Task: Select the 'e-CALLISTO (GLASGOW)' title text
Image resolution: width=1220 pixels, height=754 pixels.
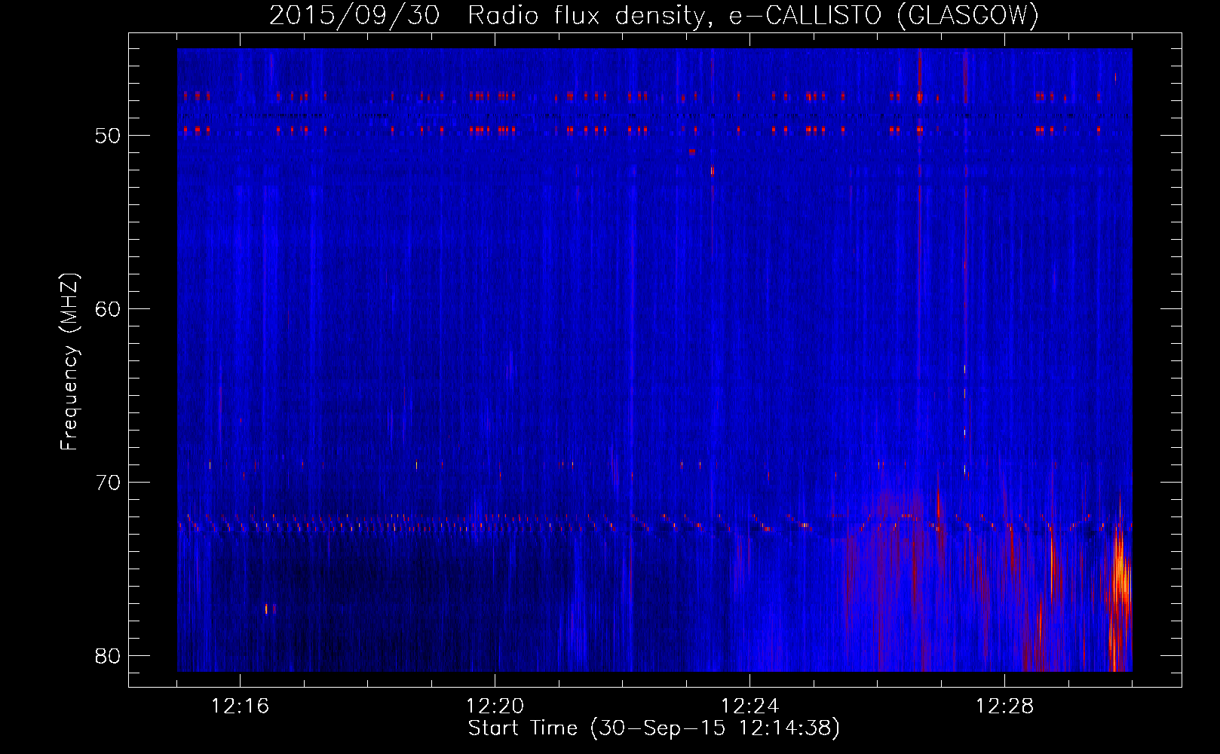Action: [884, 15]
